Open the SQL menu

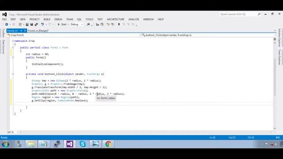[x=79, y=19]
